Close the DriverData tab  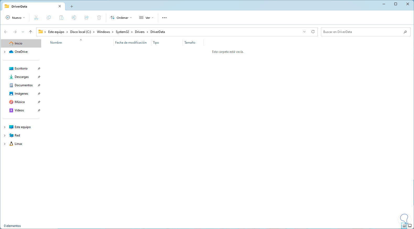[x=60, y=6]
